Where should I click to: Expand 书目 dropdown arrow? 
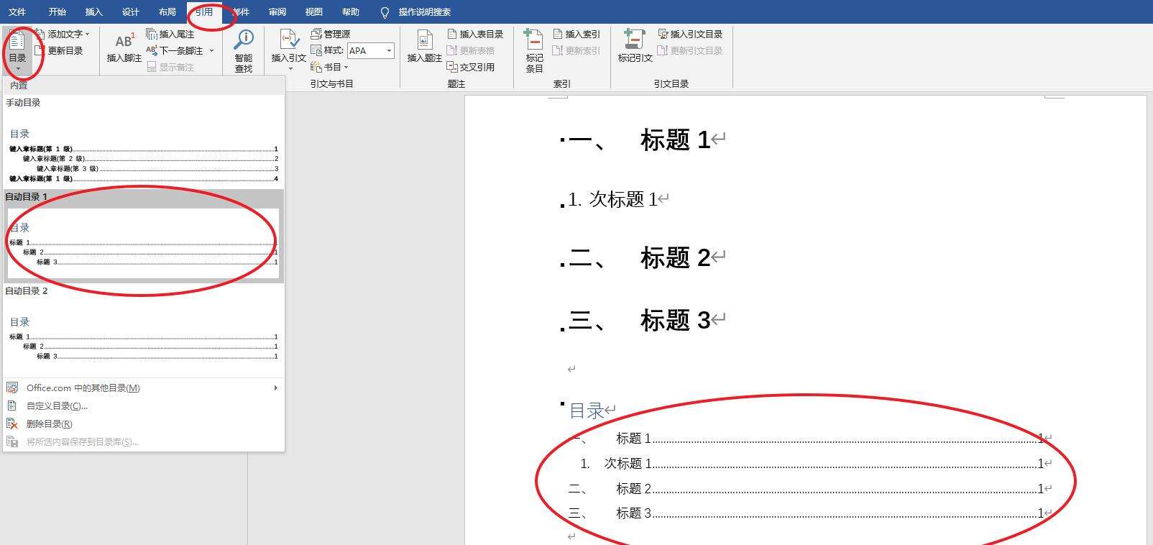point(346,67)
